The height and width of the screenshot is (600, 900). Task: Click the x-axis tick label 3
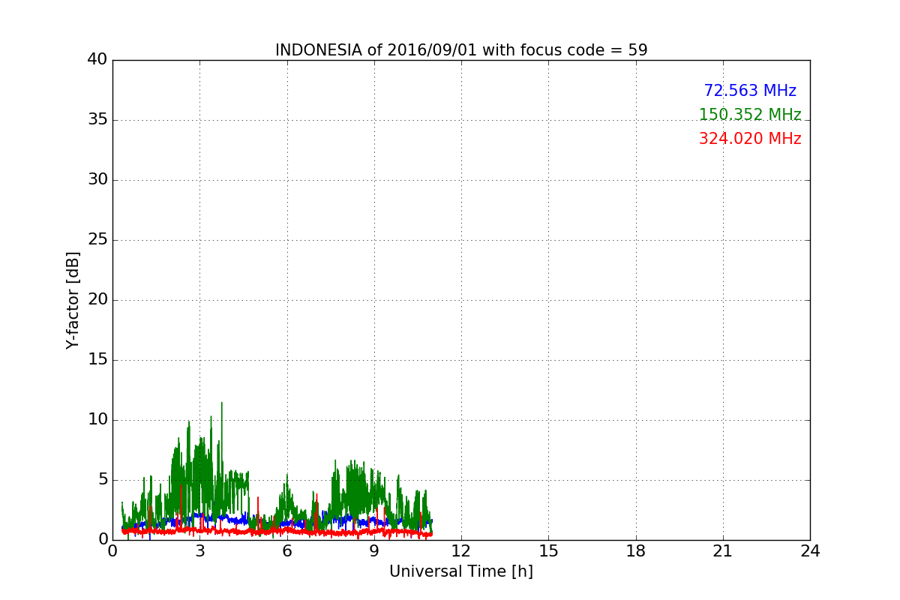coord(199,550)
